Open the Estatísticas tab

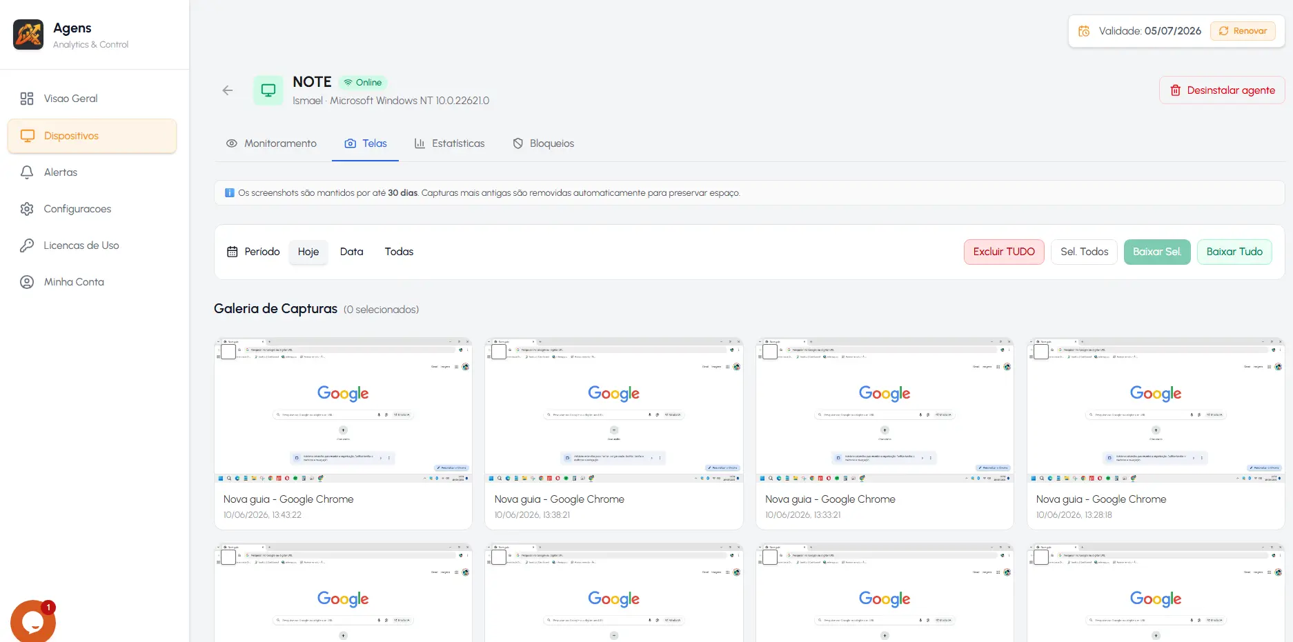tap(449, 143)
